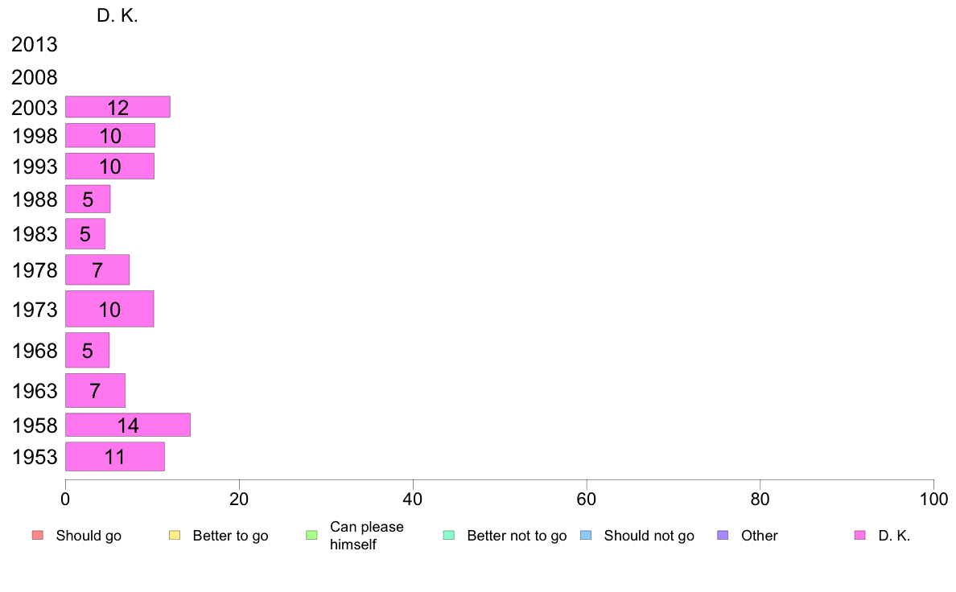This screenshot has width=956, height=592.
Task: Select the 1963 bar labeled 7
Action: pos(95,390)
